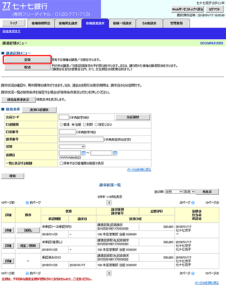Open the 昇順 sort order dropdown
Screen dimensions: 226x287
[189, 192]
